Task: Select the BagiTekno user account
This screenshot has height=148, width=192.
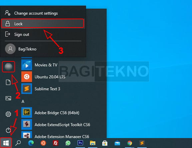Action: (x=43, y=49)
